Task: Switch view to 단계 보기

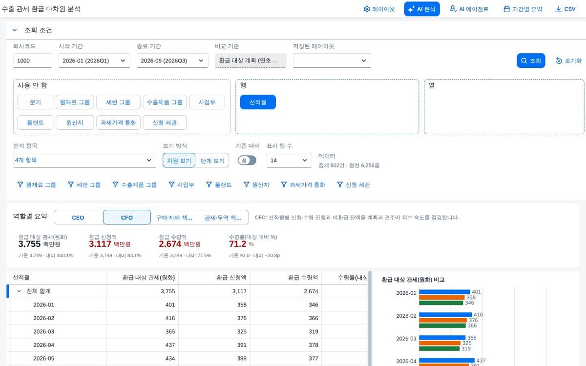Action: (x=212, y=160)
